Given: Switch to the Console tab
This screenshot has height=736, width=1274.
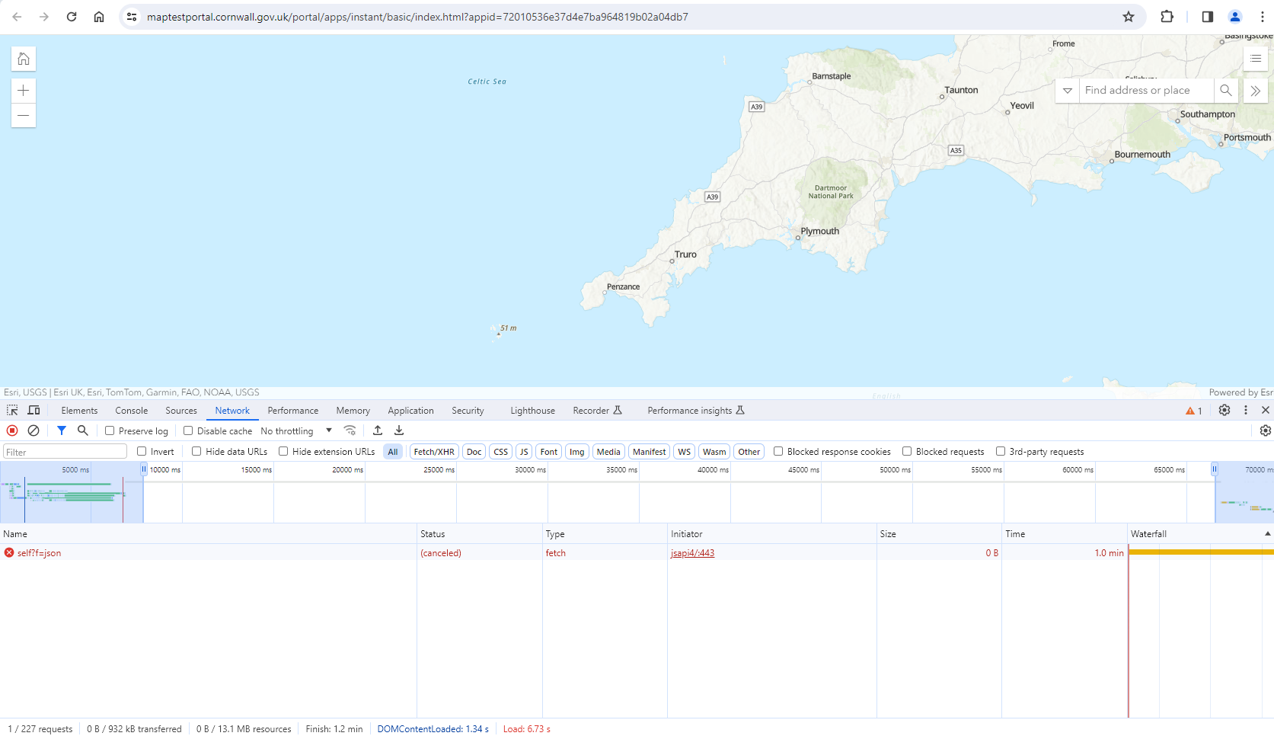Looking at the screenshot, I should click(x=132, y=411).
